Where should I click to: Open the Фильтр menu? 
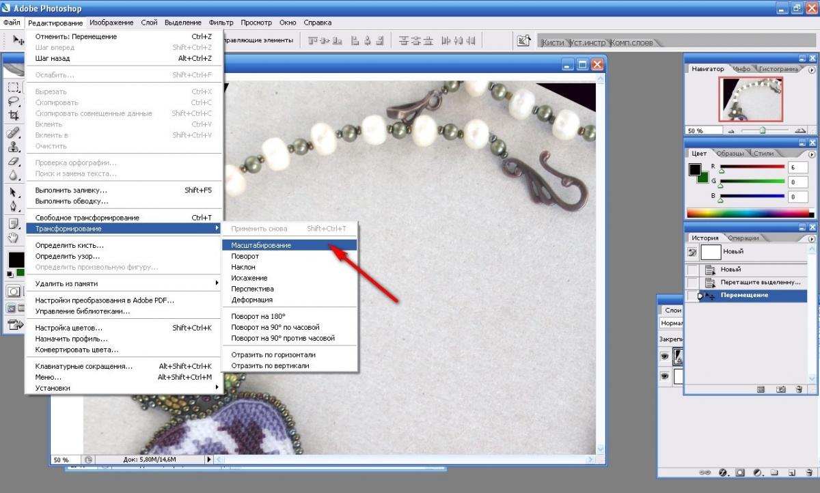221,23
